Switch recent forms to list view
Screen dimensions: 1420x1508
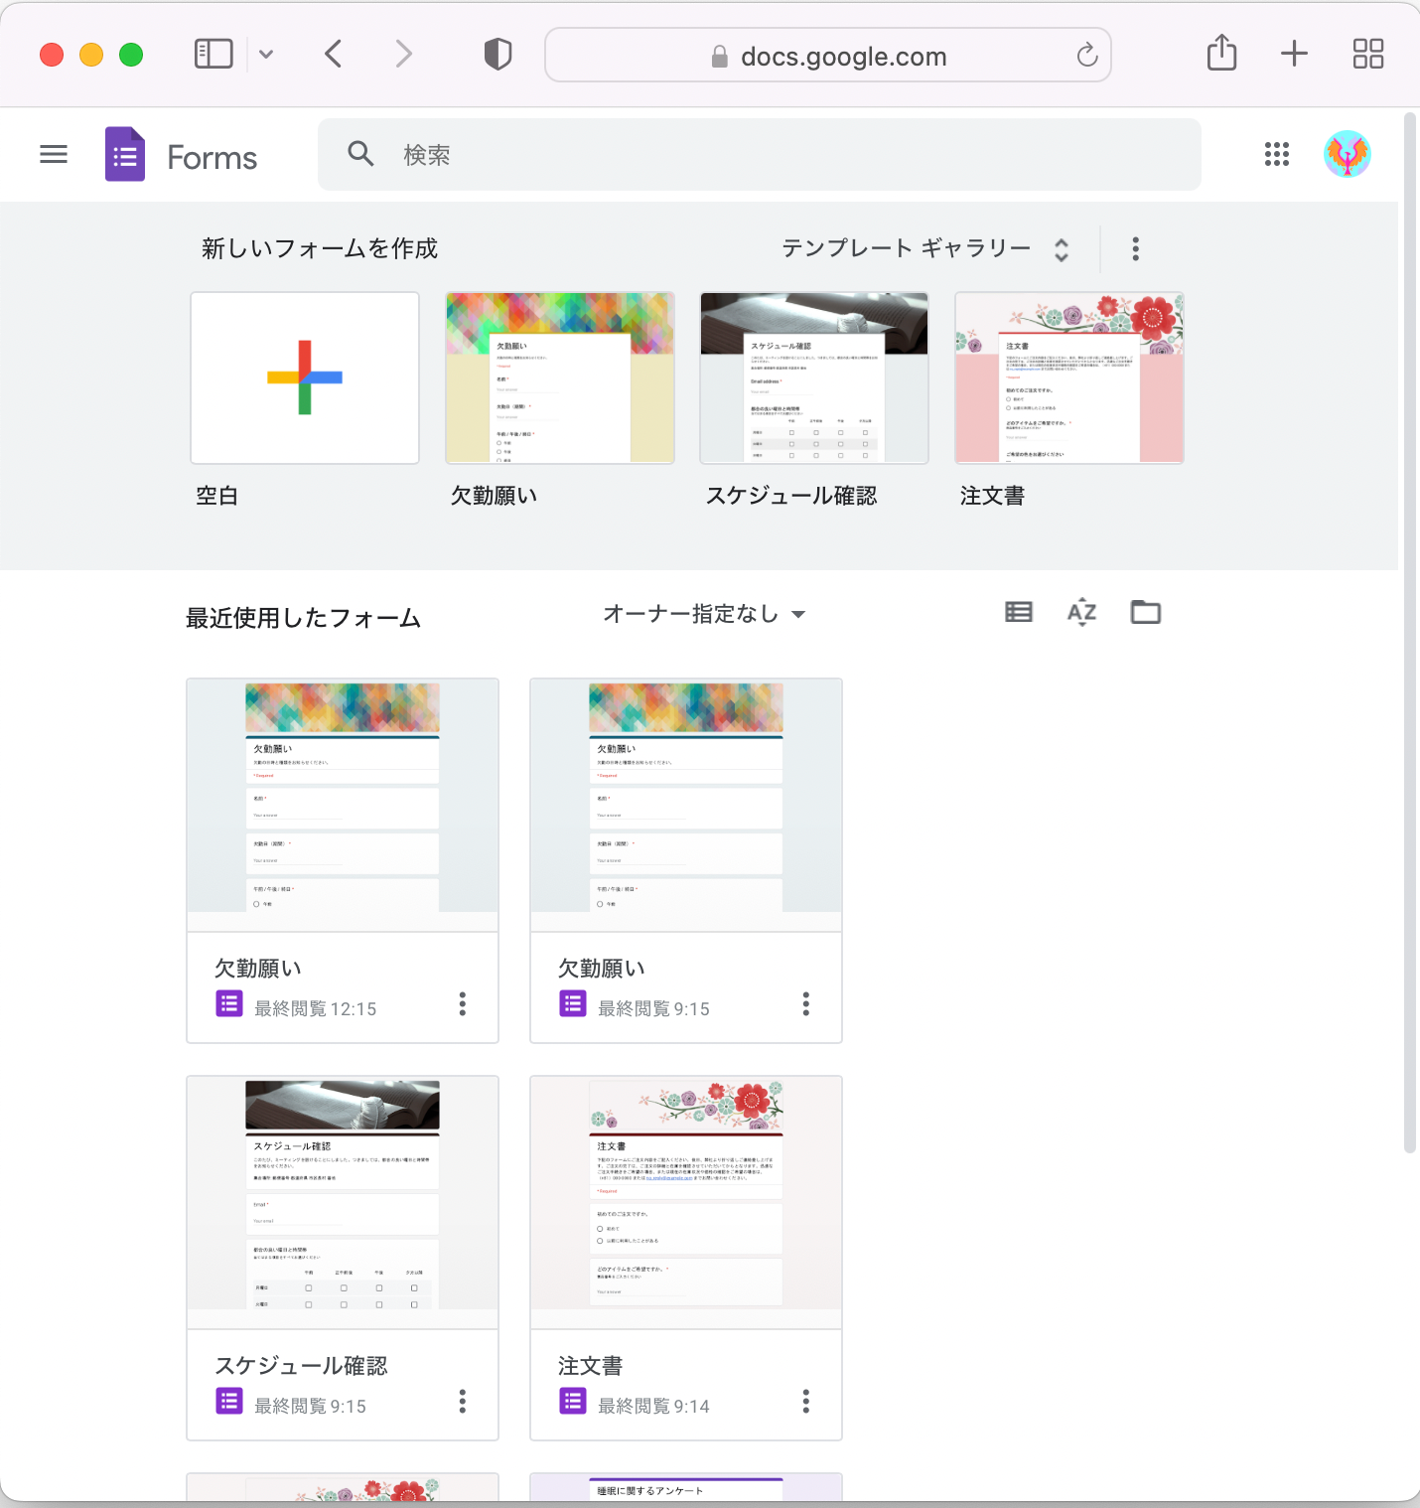(1019, 612)
